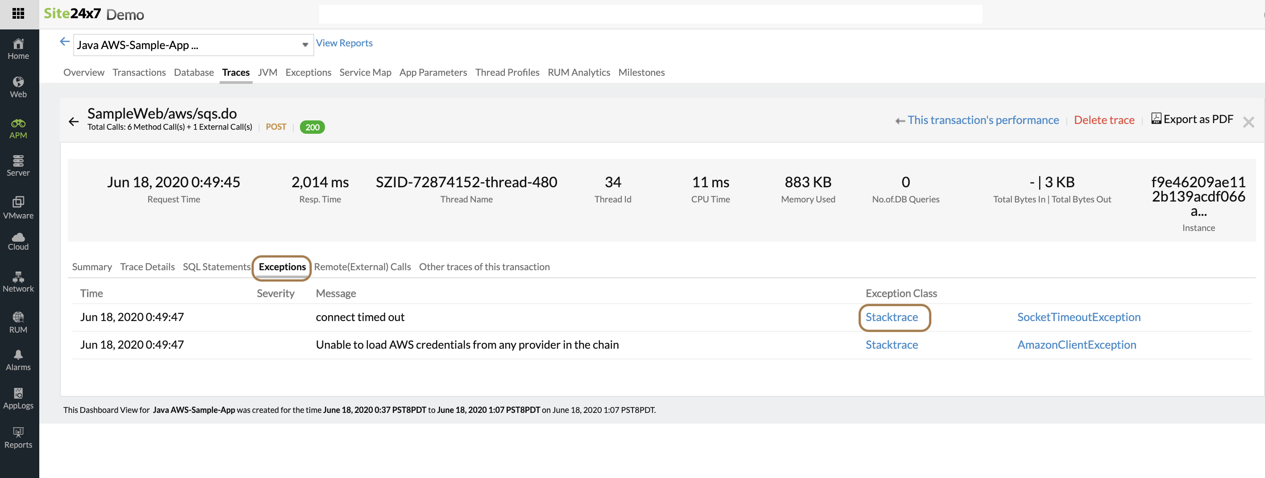
Task: Click the POST method label
Action: pos(276,127)
